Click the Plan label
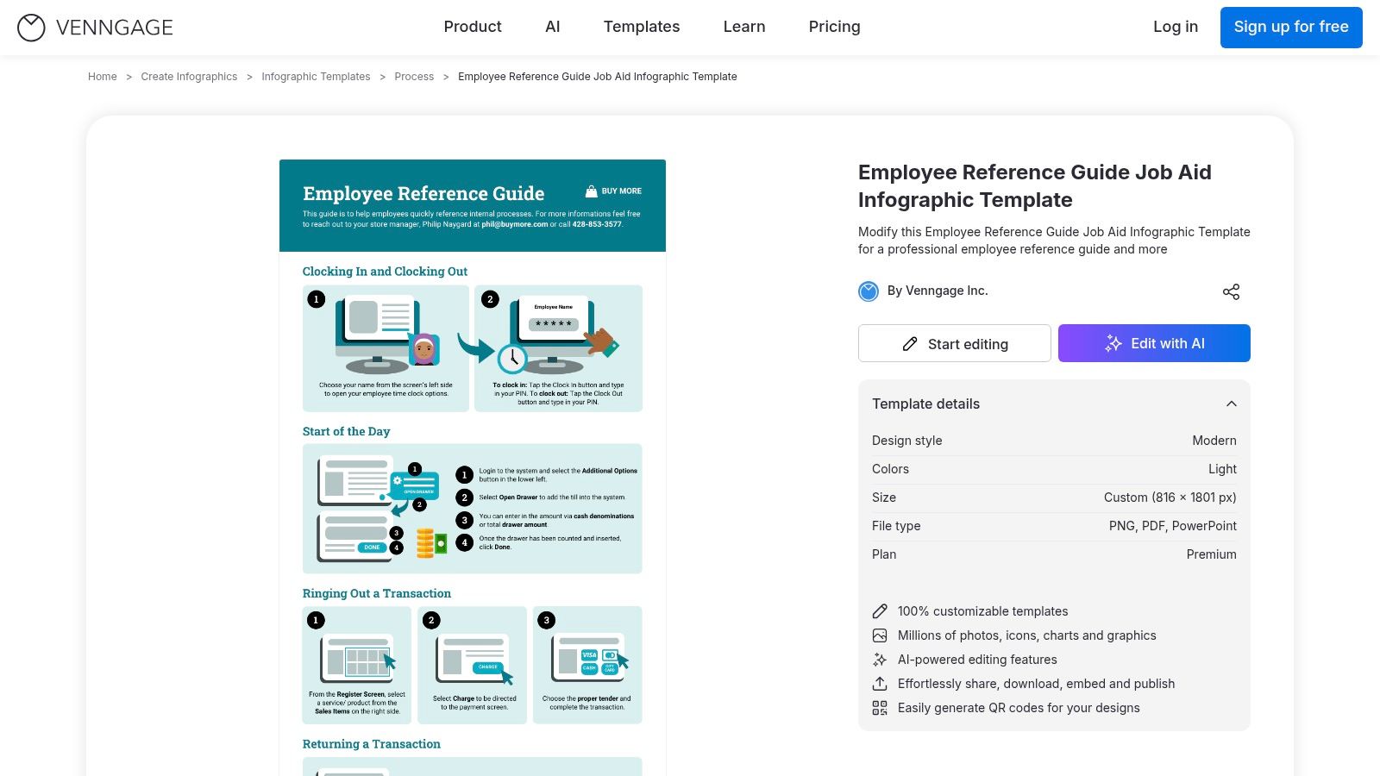This screenshot has height=776, width=1380. 884,554
